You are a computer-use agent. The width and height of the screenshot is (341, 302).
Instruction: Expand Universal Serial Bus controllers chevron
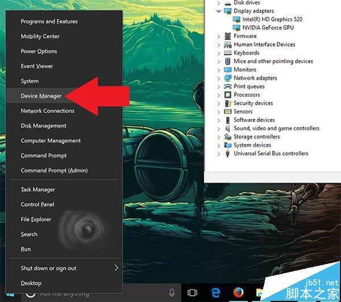(x=219, y=154)
